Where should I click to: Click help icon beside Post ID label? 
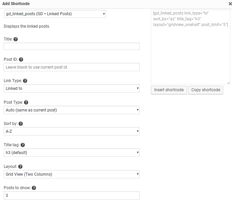(21, 59)
